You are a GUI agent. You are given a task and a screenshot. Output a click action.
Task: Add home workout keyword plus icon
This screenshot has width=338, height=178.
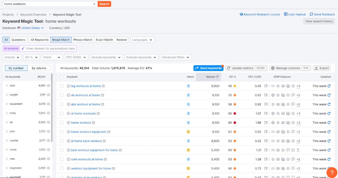[68, 122]
